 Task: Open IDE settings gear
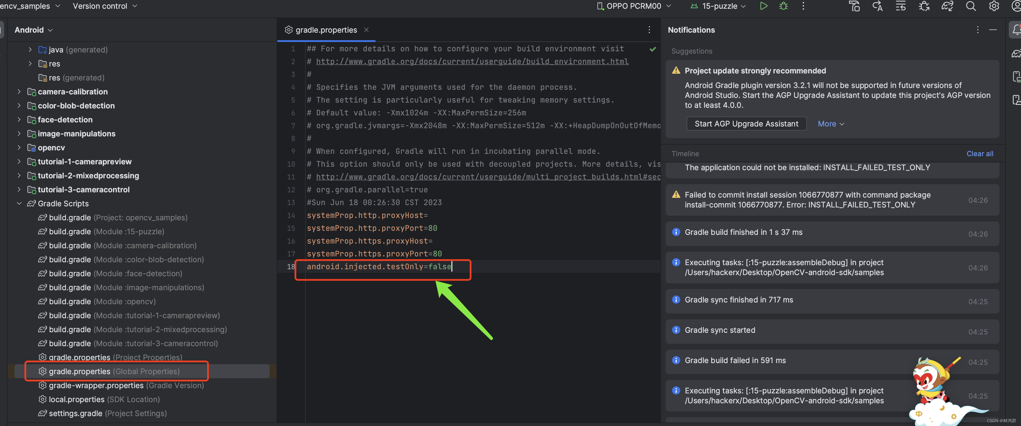[x=994, y=6]
